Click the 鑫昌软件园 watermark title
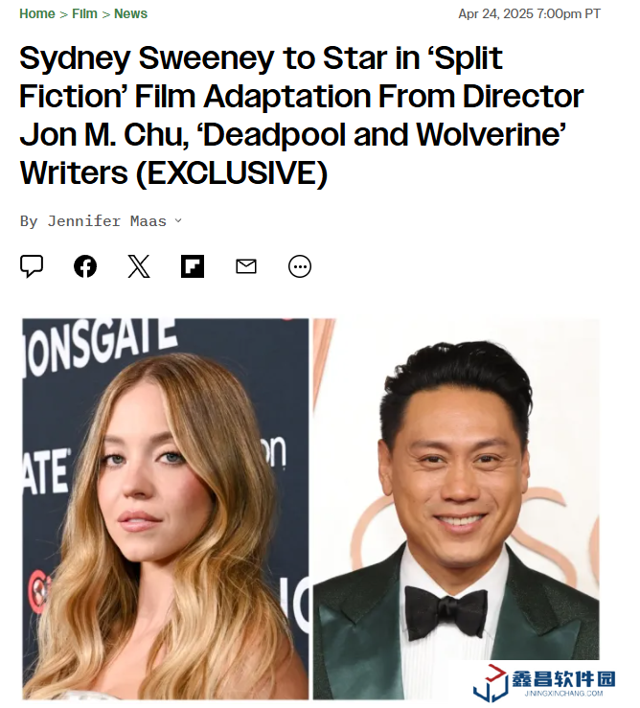640x708 pixels. 563,678
